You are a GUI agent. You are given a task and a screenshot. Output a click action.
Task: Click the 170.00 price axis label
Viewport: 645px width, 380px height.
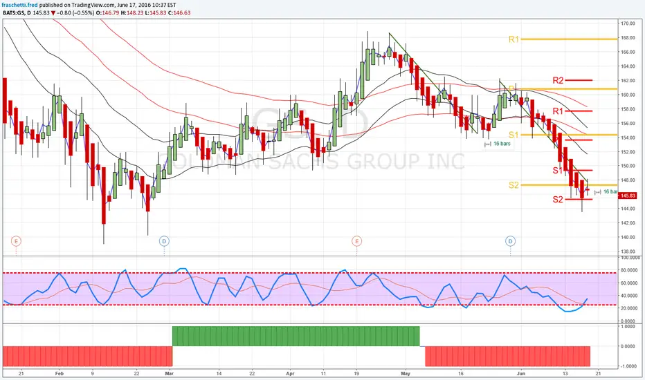tap(628, 23)
